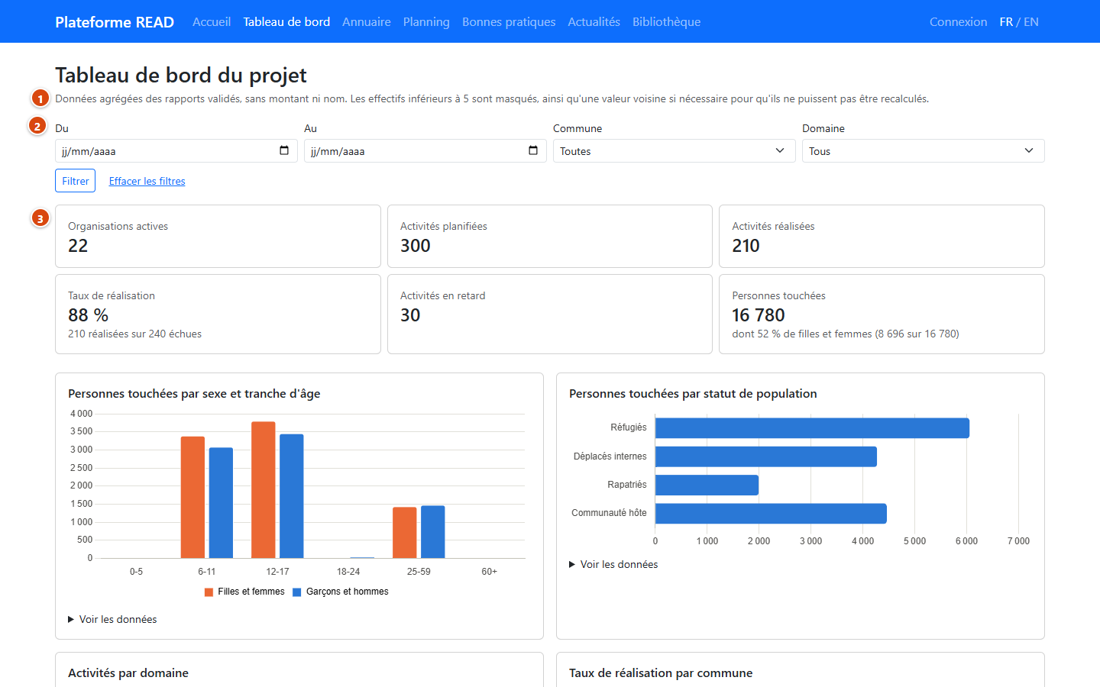The image size is (1100, 687).
Task: Click the blue Garçons et hommes legend swatch
Action: tap(297, 592)
